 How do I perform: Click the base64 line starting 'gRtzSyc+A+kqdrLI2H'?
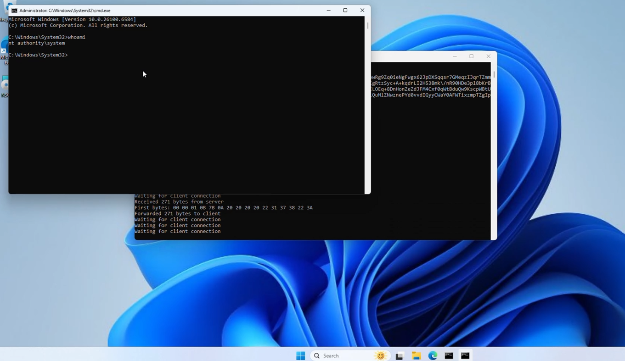(x=431, y=83)
